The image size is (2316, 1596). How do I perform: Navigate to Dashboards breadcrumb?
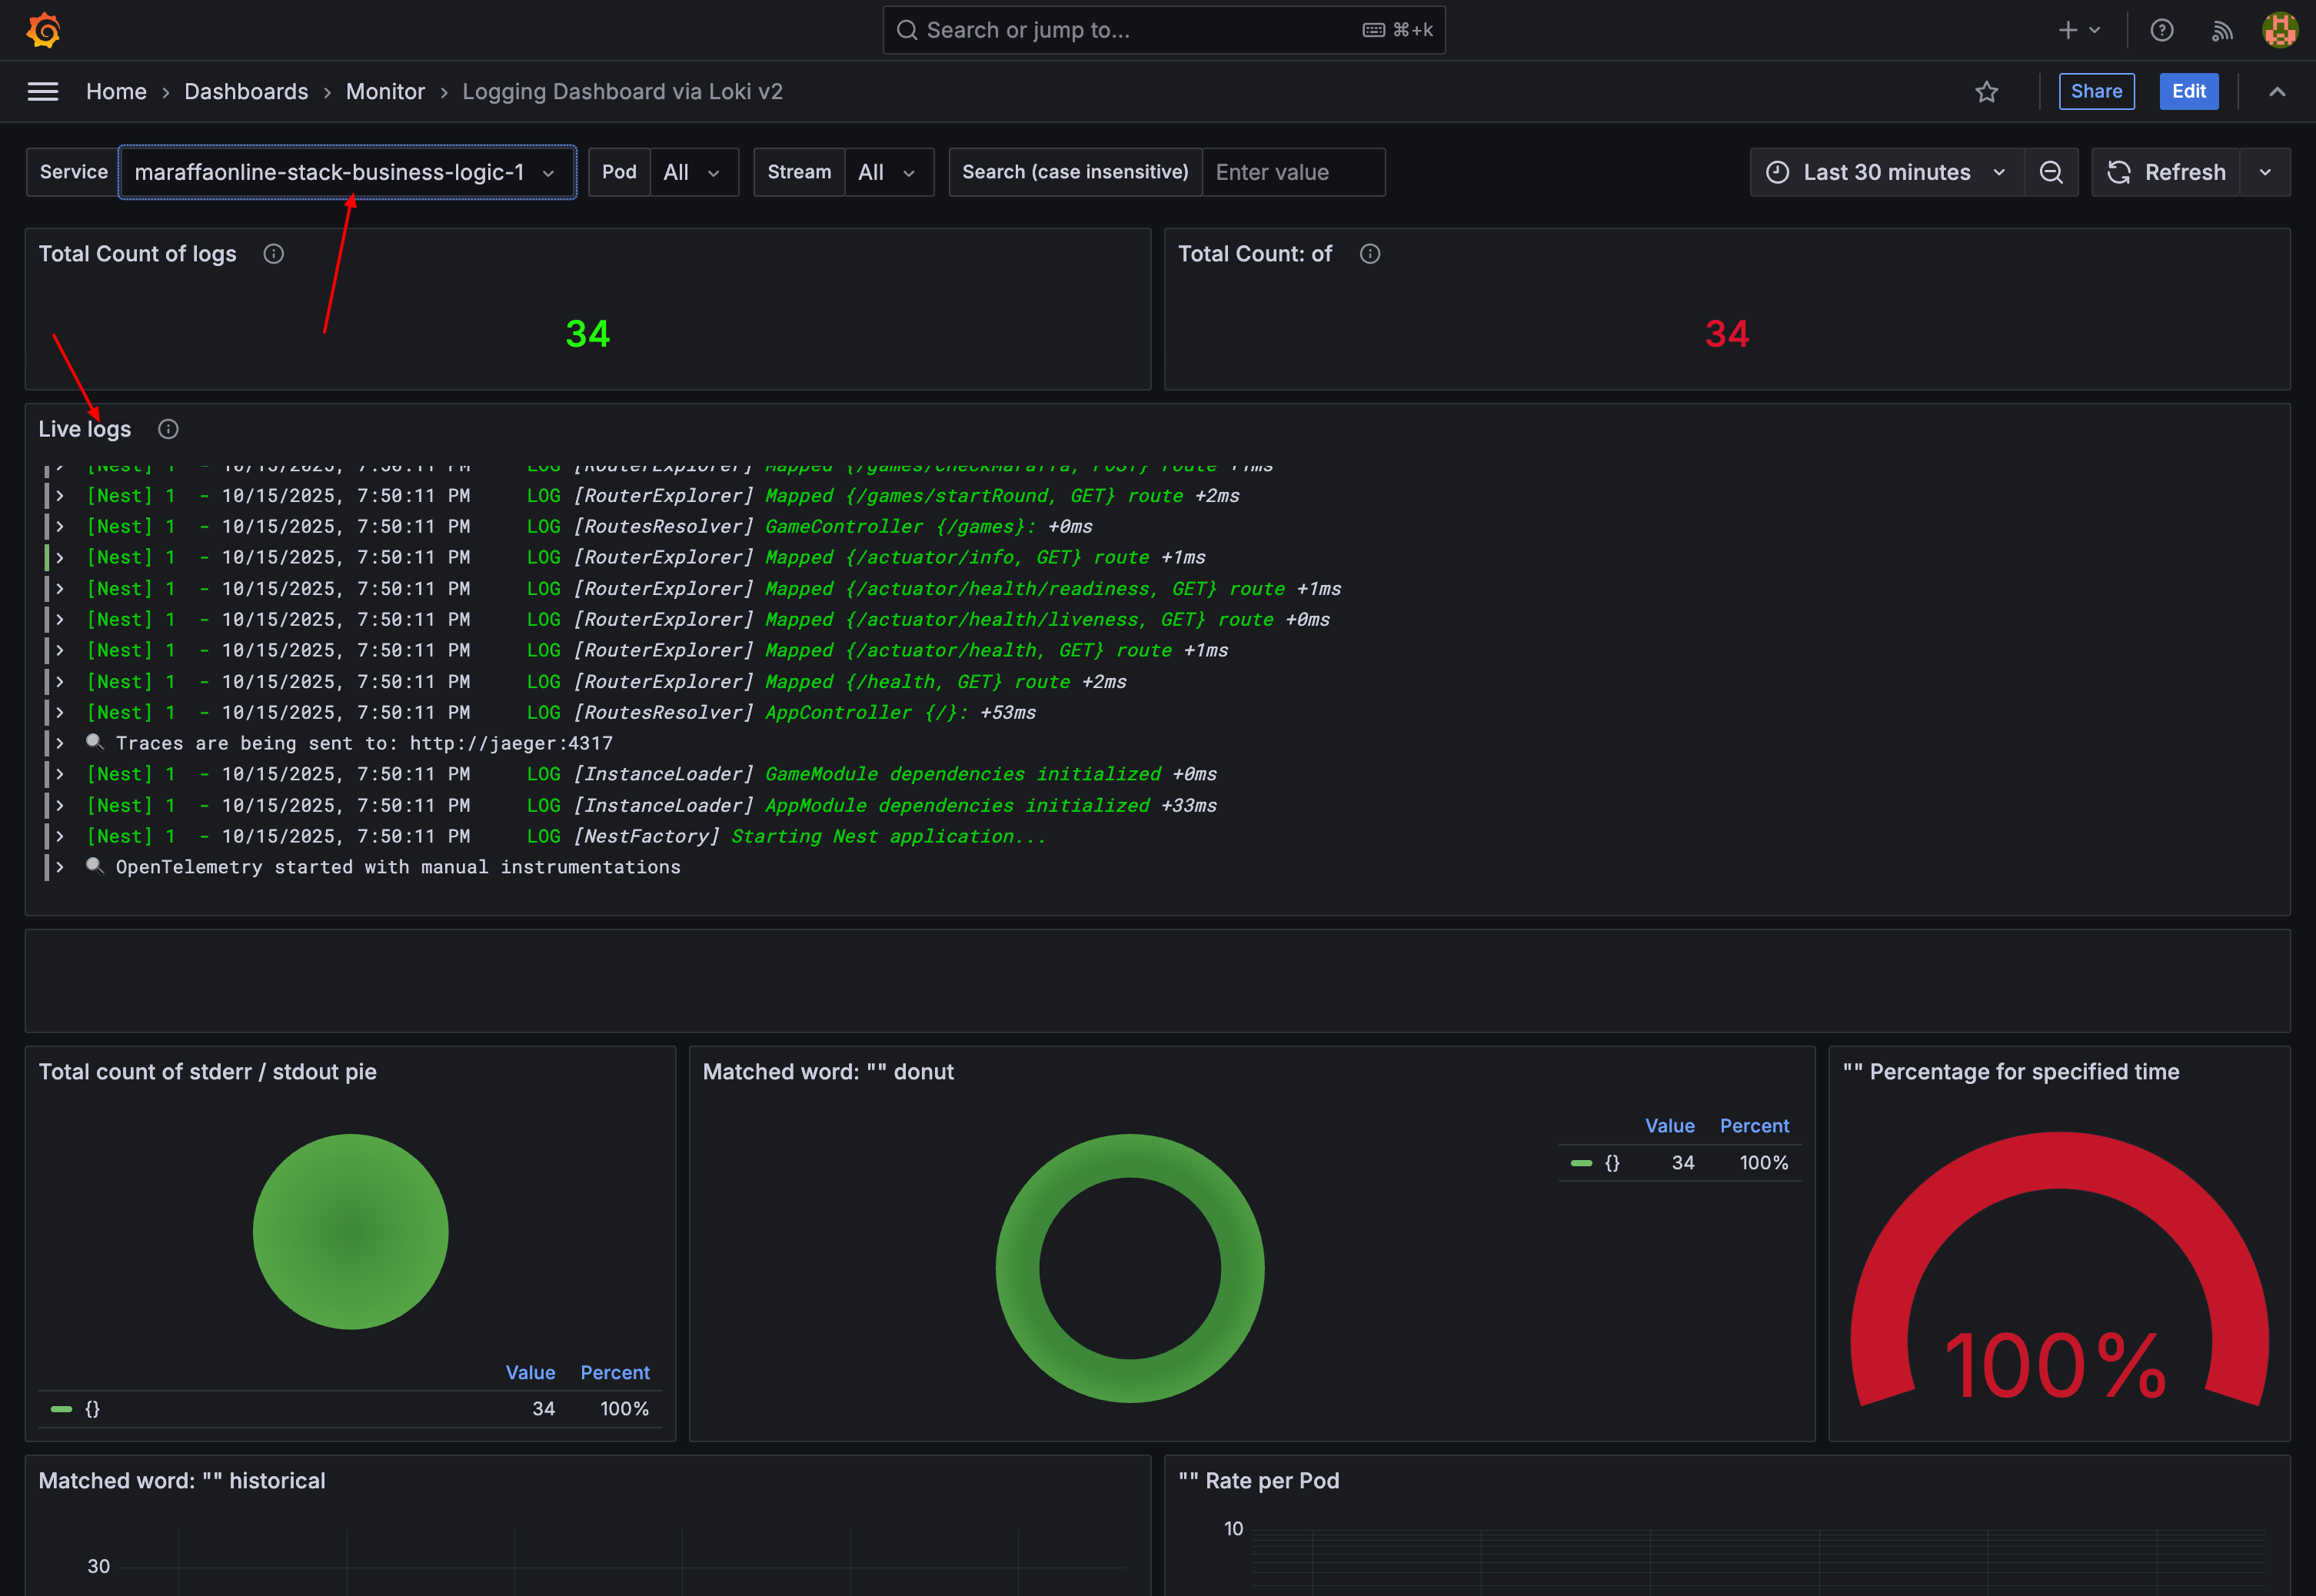(x=246, y=92)
